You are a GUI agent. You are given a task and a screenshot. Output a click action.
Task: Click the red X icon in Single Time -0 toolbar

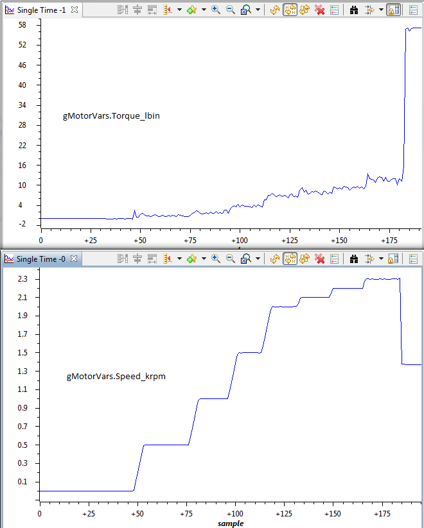pos(319,259)
